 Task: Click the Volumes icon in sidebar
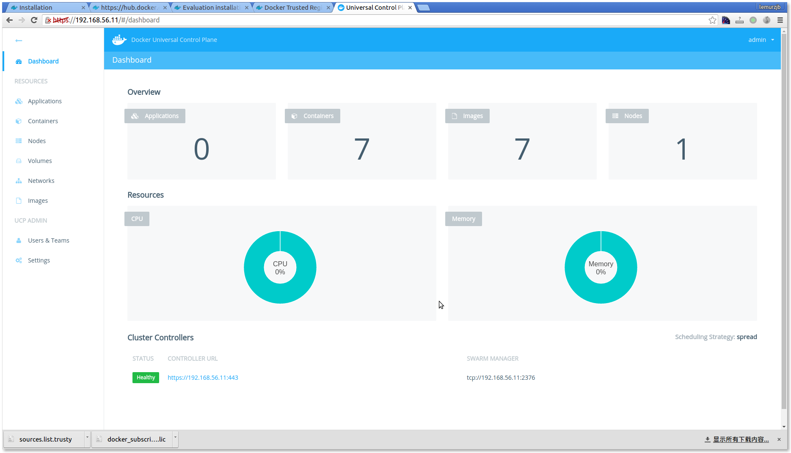(19, 161)
